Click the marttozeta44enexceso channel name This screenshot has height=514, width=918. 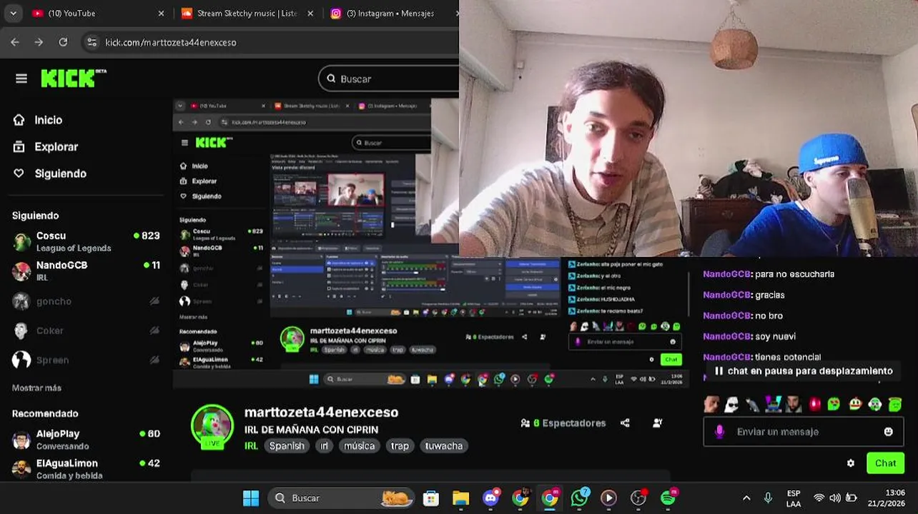coord(321,412)
